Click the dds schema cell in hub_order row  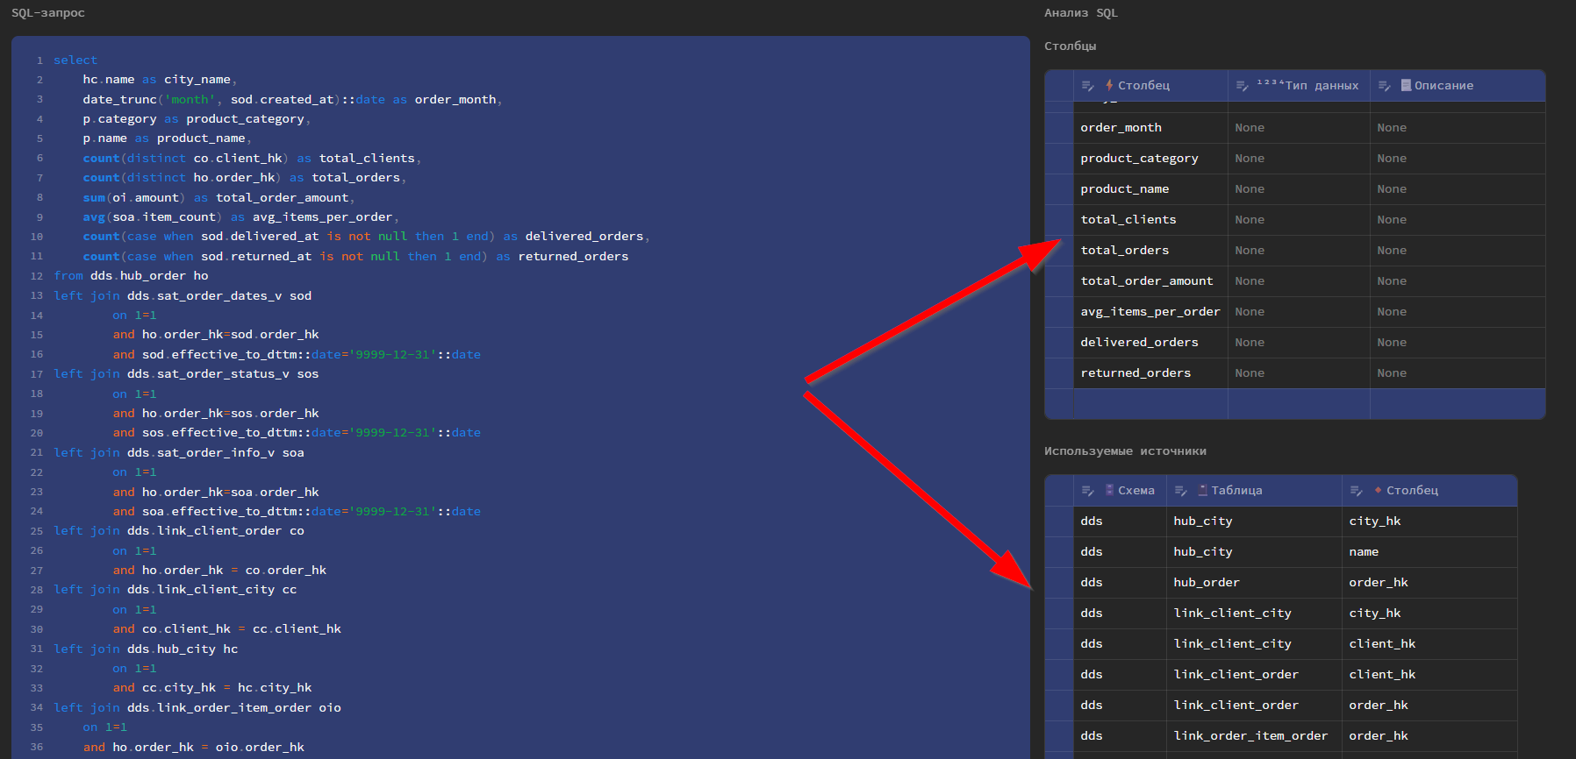coord(1120,583)
